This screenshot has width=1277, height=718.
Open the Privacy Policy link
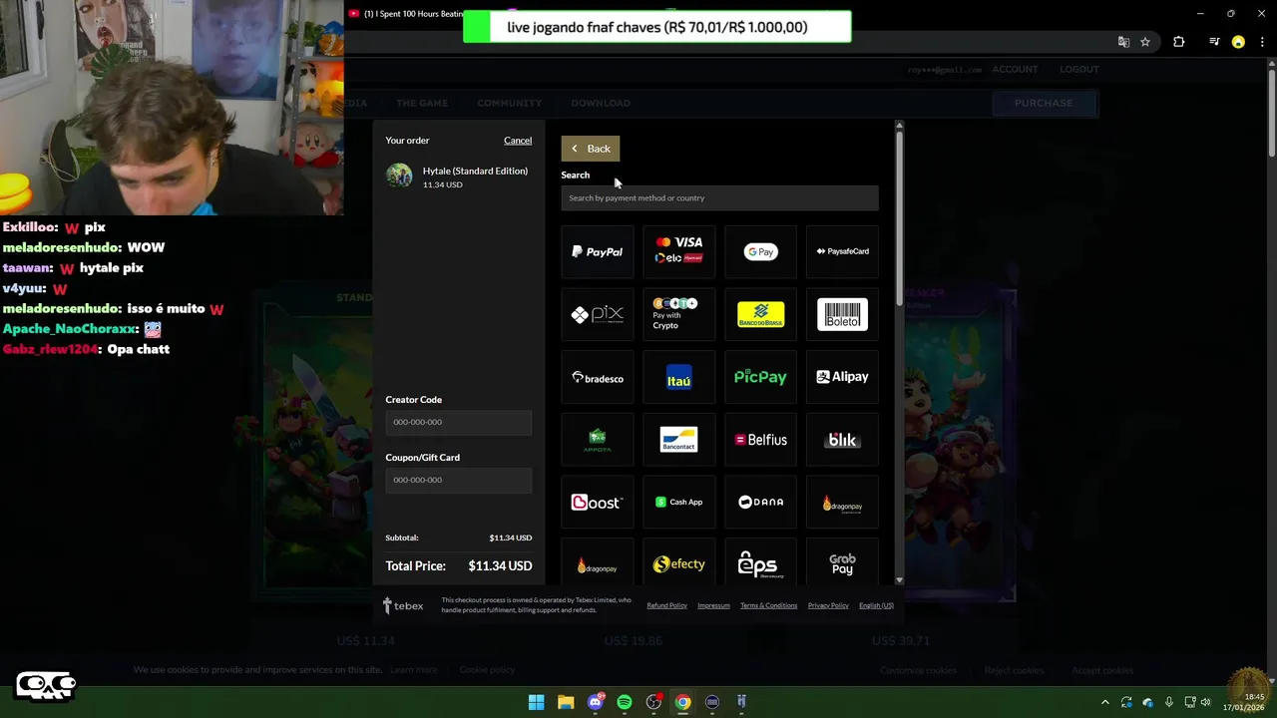(x=828, y=605)
